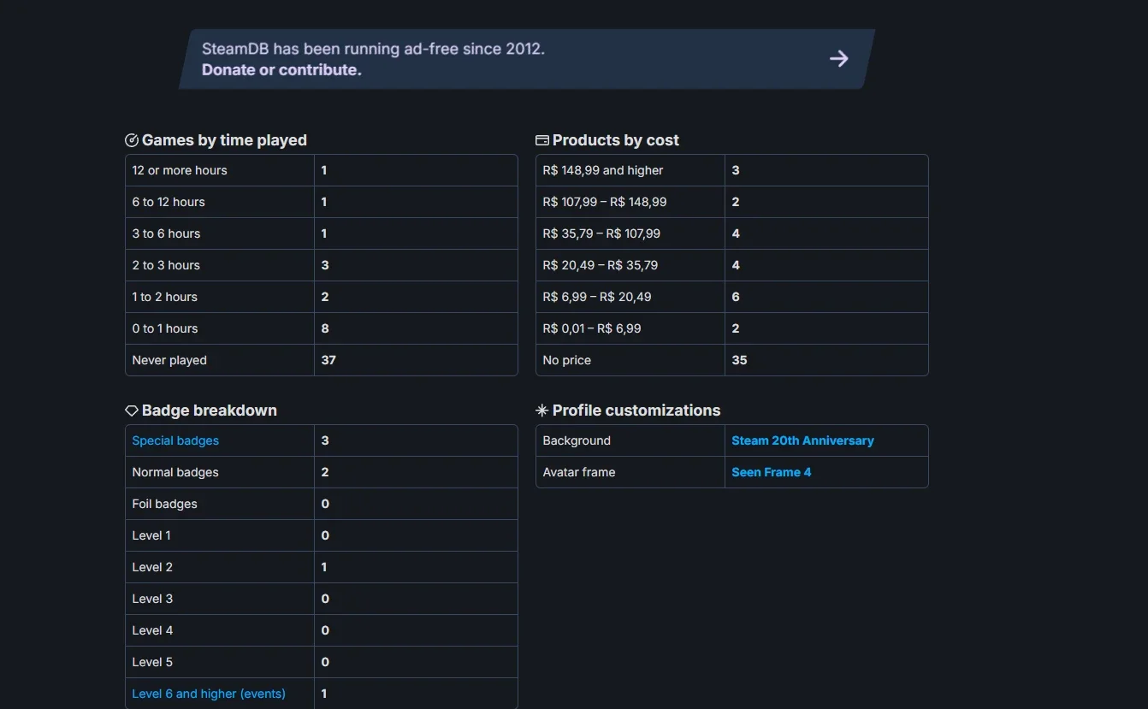The width and height of the screenshot is (1148, 709).
Task: Click the arrow icon in the donate banner
Action: coord(839,58)
